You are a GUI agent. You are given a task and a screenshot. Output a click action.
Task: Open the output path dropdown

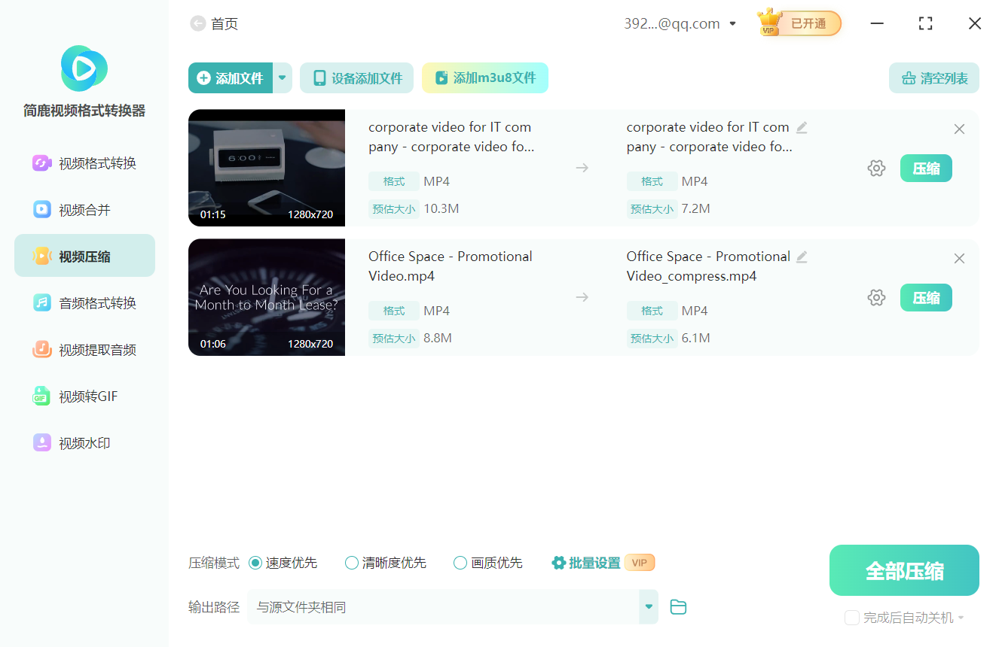tap(648, 607)
